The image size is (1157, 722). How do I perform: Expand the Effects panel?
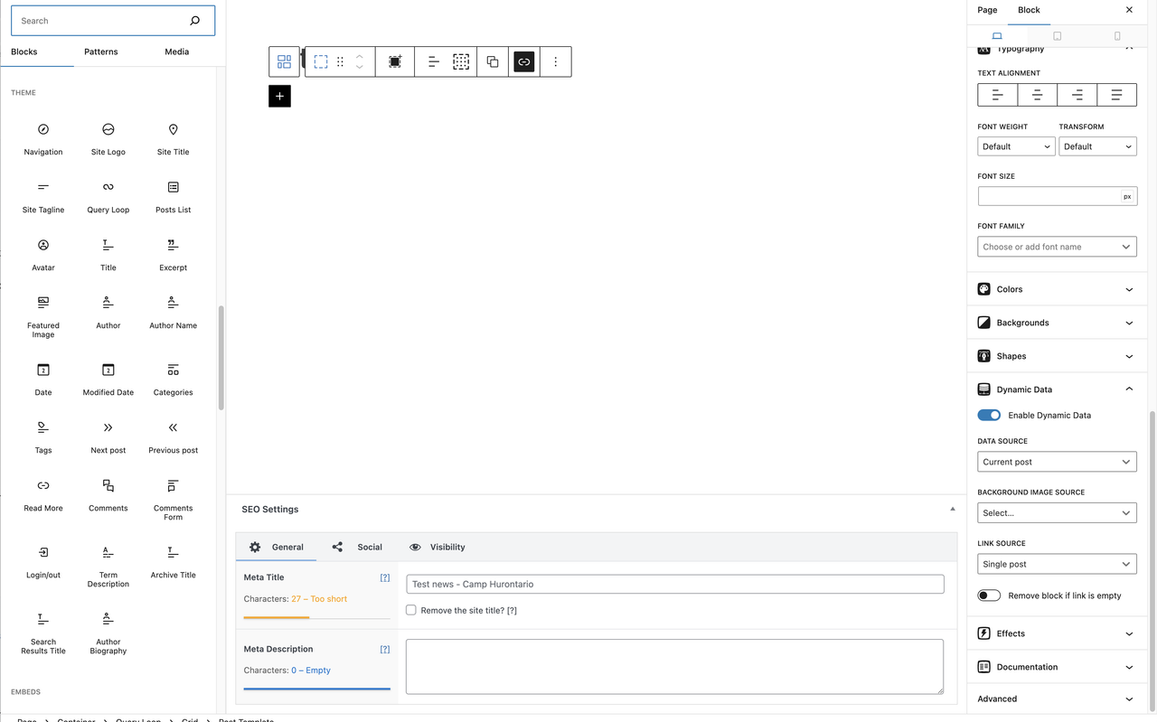[x=1057, y=633]
